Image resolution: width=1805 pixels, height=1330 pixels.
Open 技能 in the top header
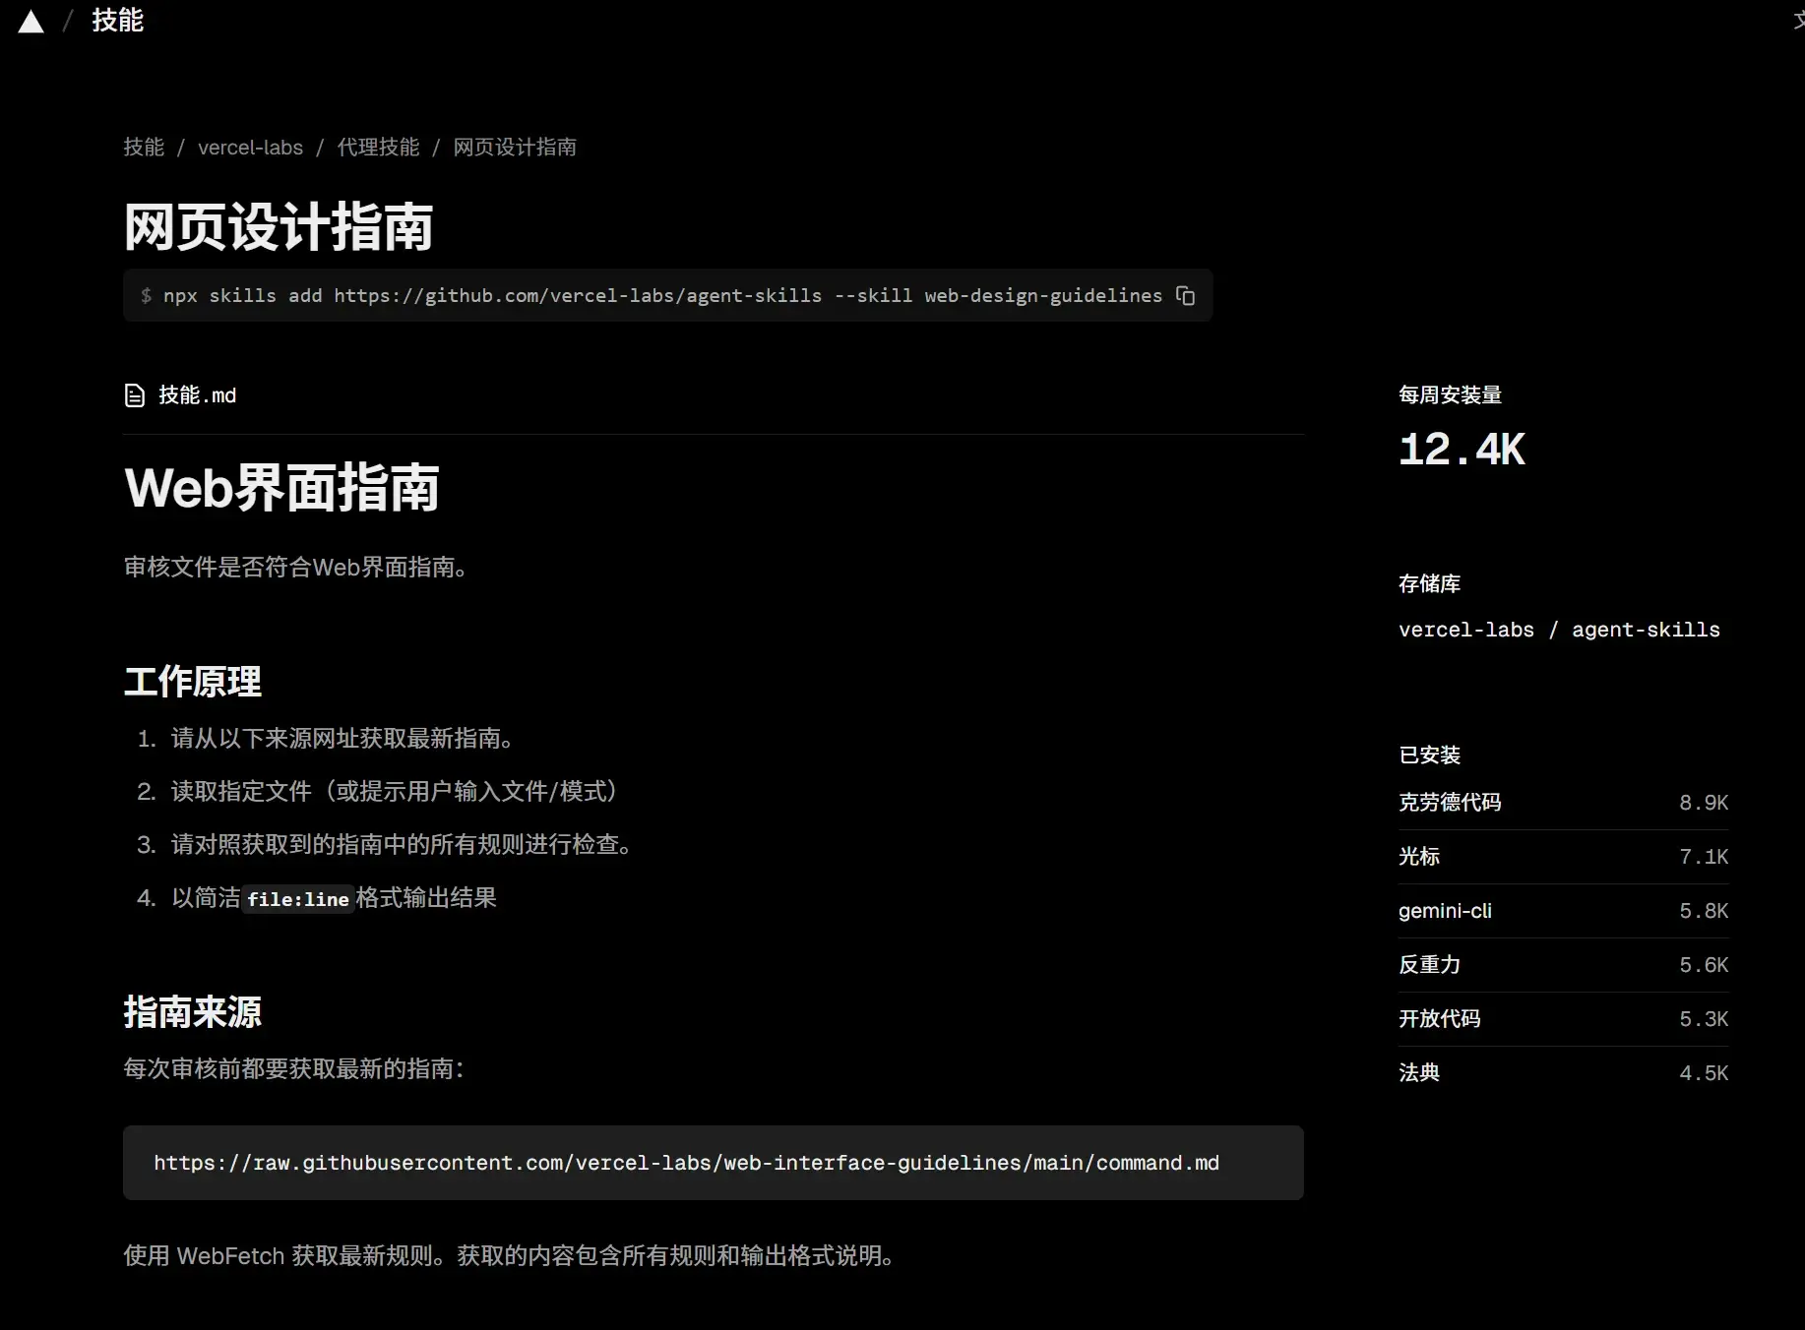pyautogui.click(x=117, y=21)
